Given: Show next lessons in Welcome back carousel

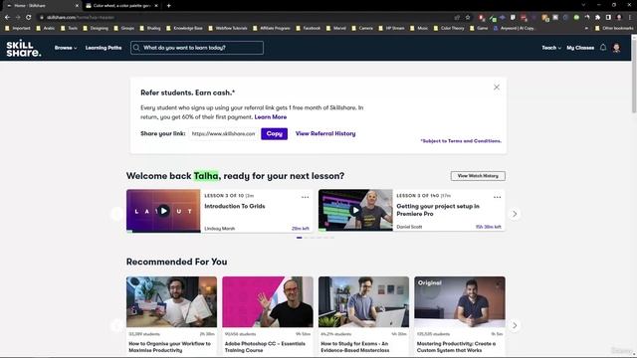Looking at the screenshot, I should point(515,214).
